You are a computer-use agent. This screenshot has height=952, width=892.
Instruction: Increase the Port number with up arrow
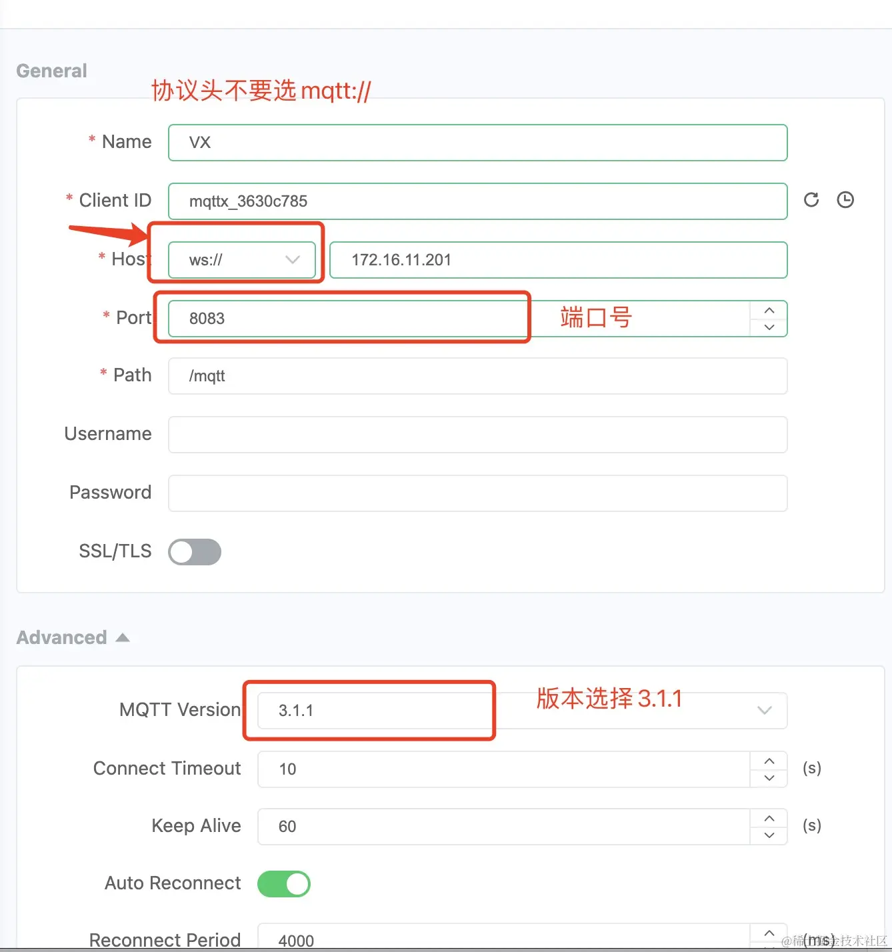pyautogui.click(x=769, y=311)
